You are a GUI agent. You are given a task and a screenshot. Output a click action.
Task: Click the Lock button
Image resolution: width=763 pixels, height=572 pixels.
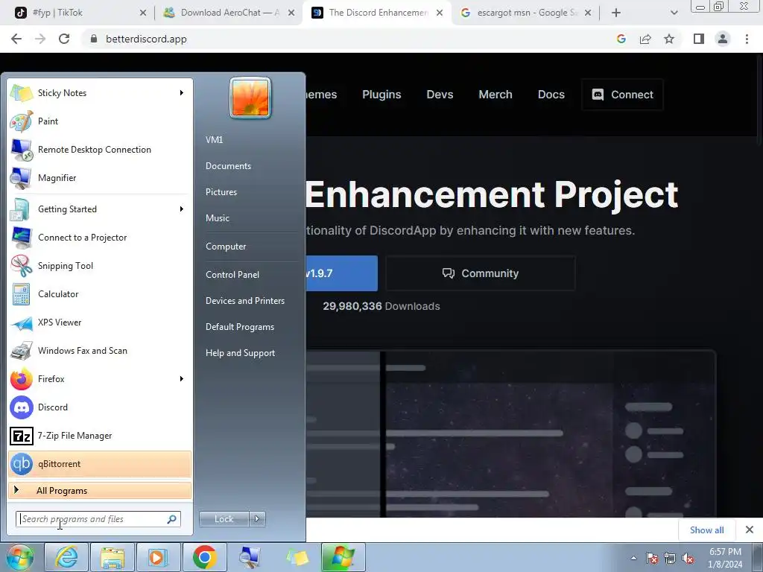pyautogui.click(x=224, y=519)
